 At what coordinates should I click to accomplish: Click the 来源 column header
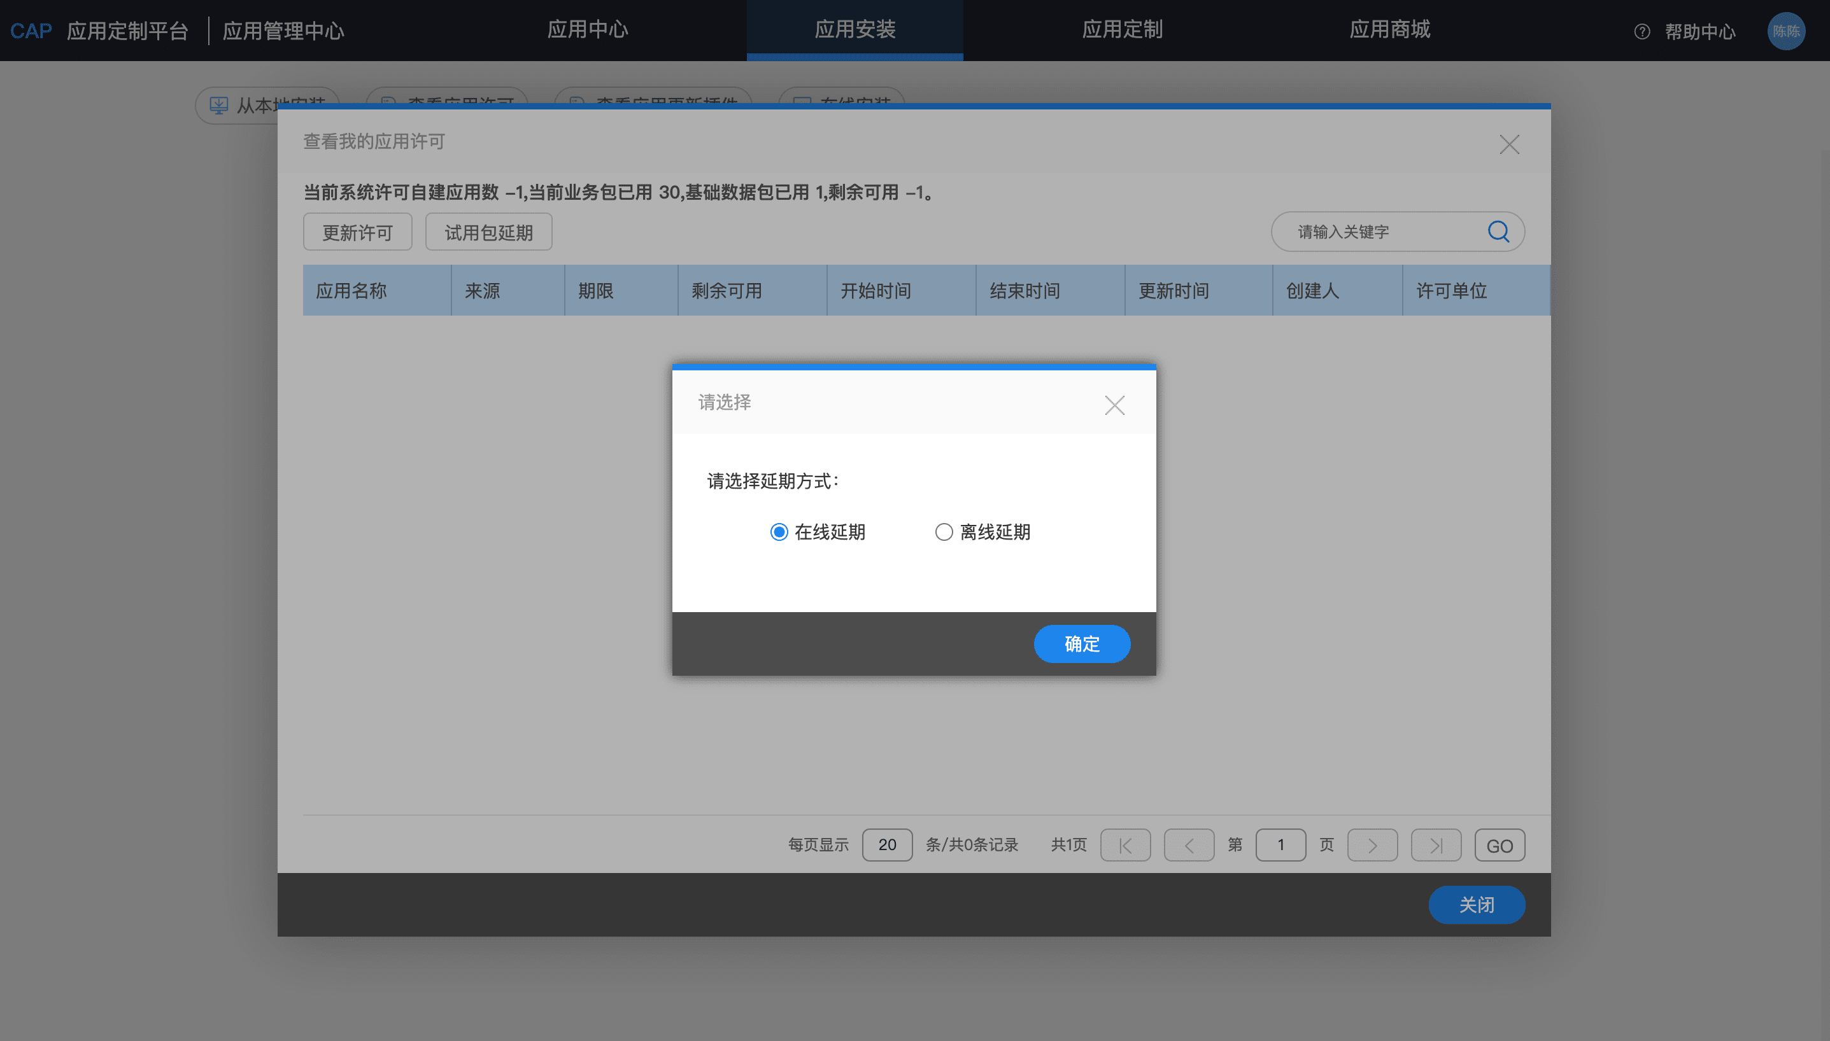point(508,290)
